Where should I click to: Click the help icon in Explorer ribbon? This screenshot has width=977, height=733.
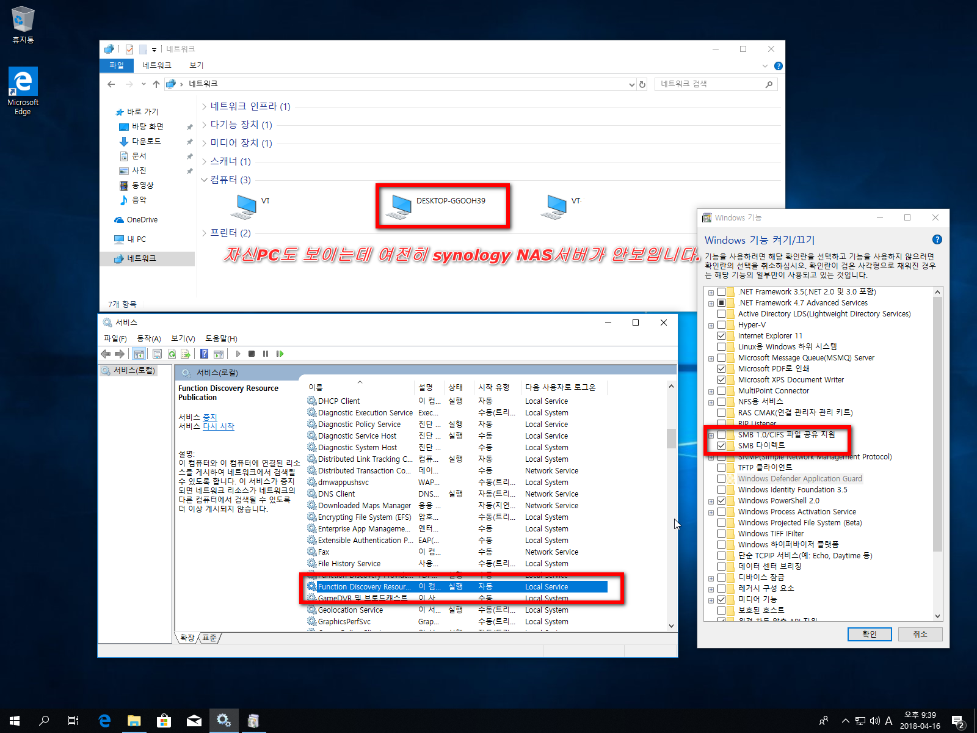pos(779,66)
